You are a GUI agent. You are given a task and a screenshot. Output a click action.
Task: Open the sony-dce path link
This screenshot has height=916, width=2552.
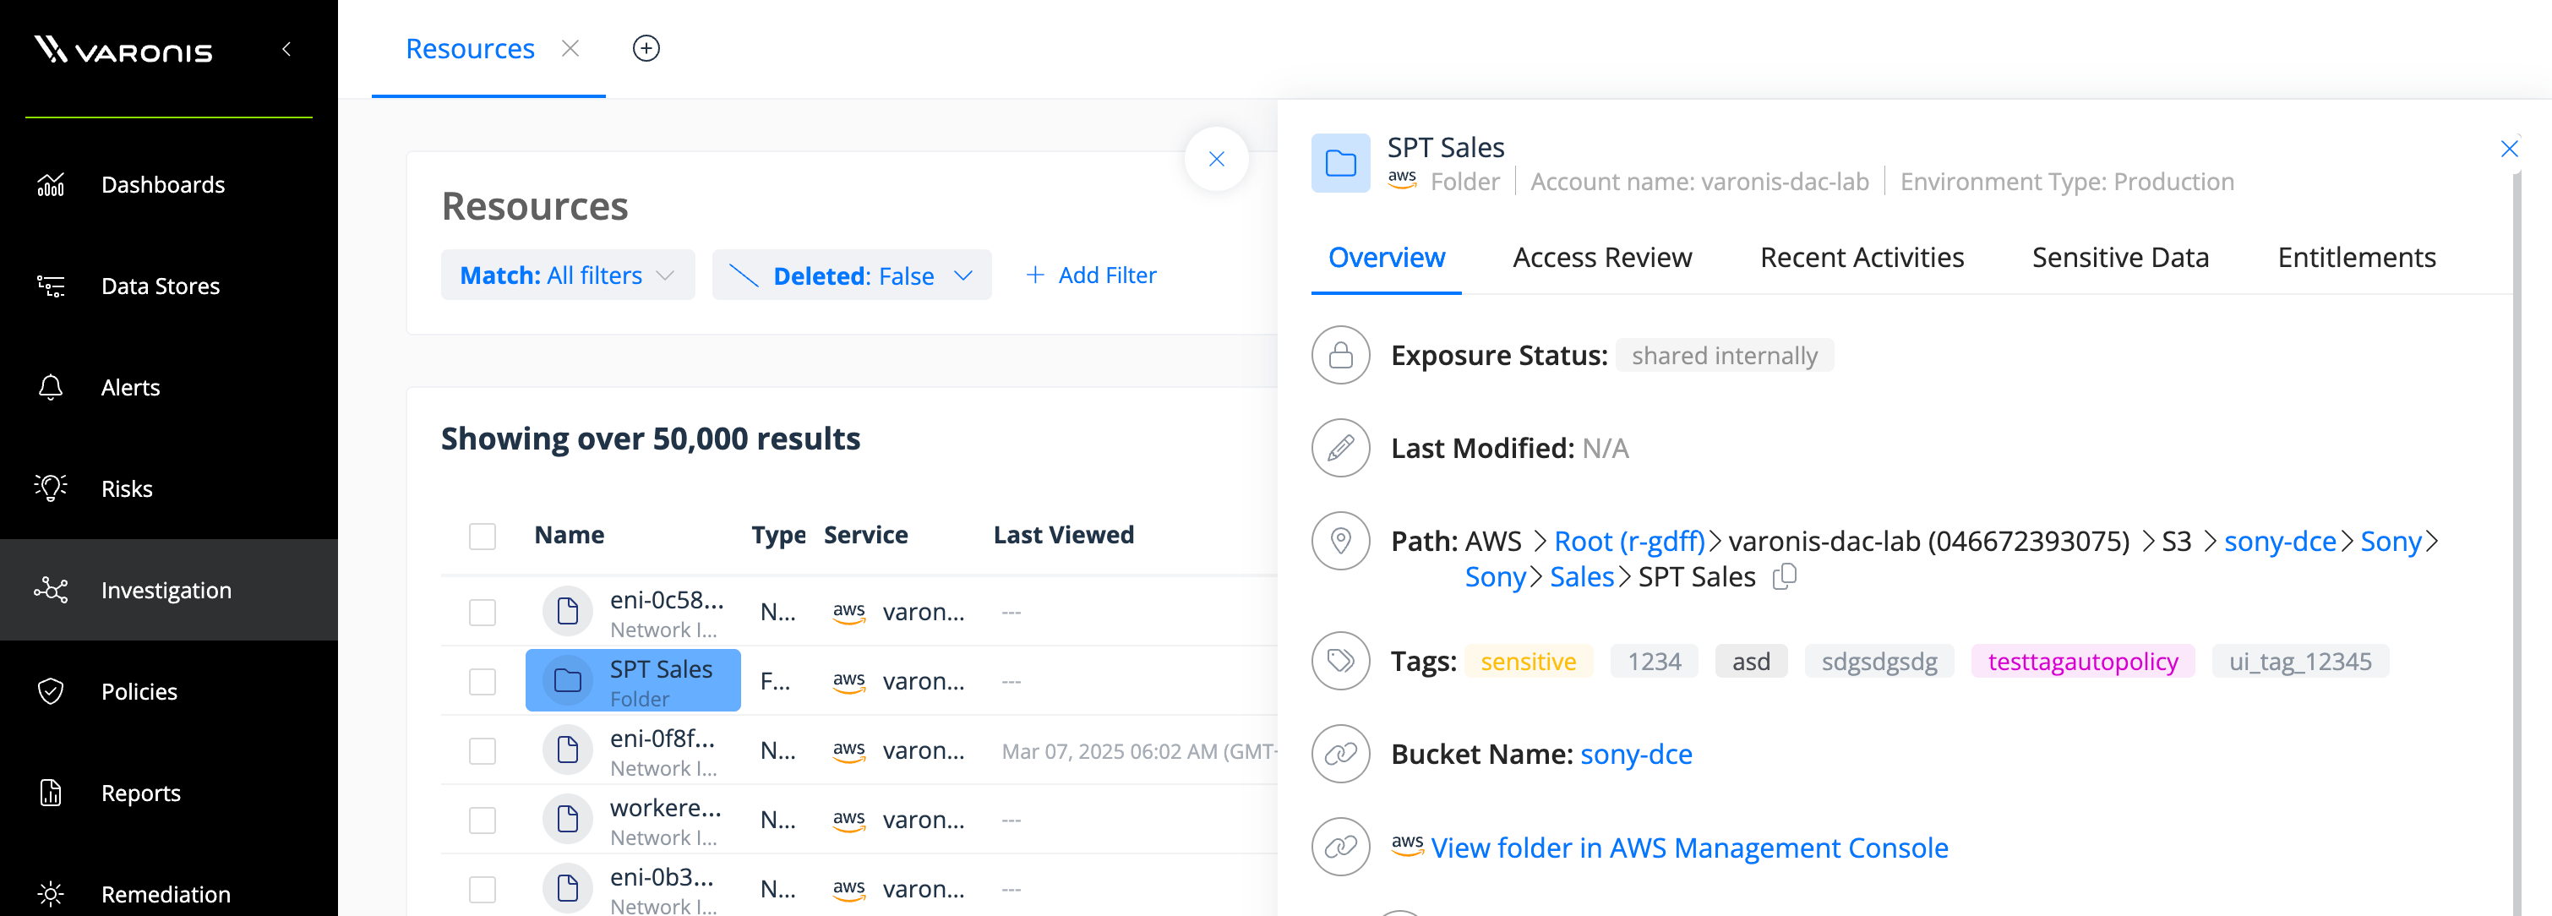pyautogui.click(x=2280, y=541)
